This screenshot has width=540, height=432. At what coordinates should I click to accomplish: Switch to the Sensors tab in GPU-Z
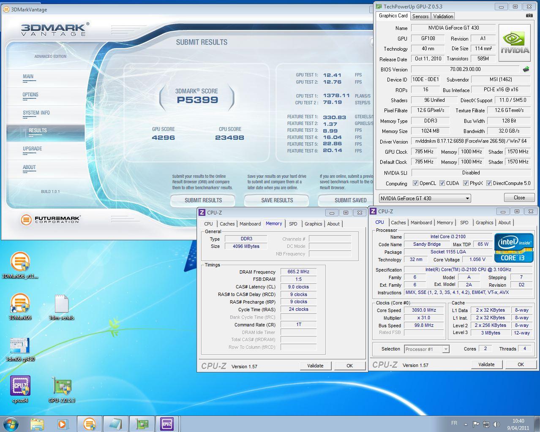coord(420,16)
